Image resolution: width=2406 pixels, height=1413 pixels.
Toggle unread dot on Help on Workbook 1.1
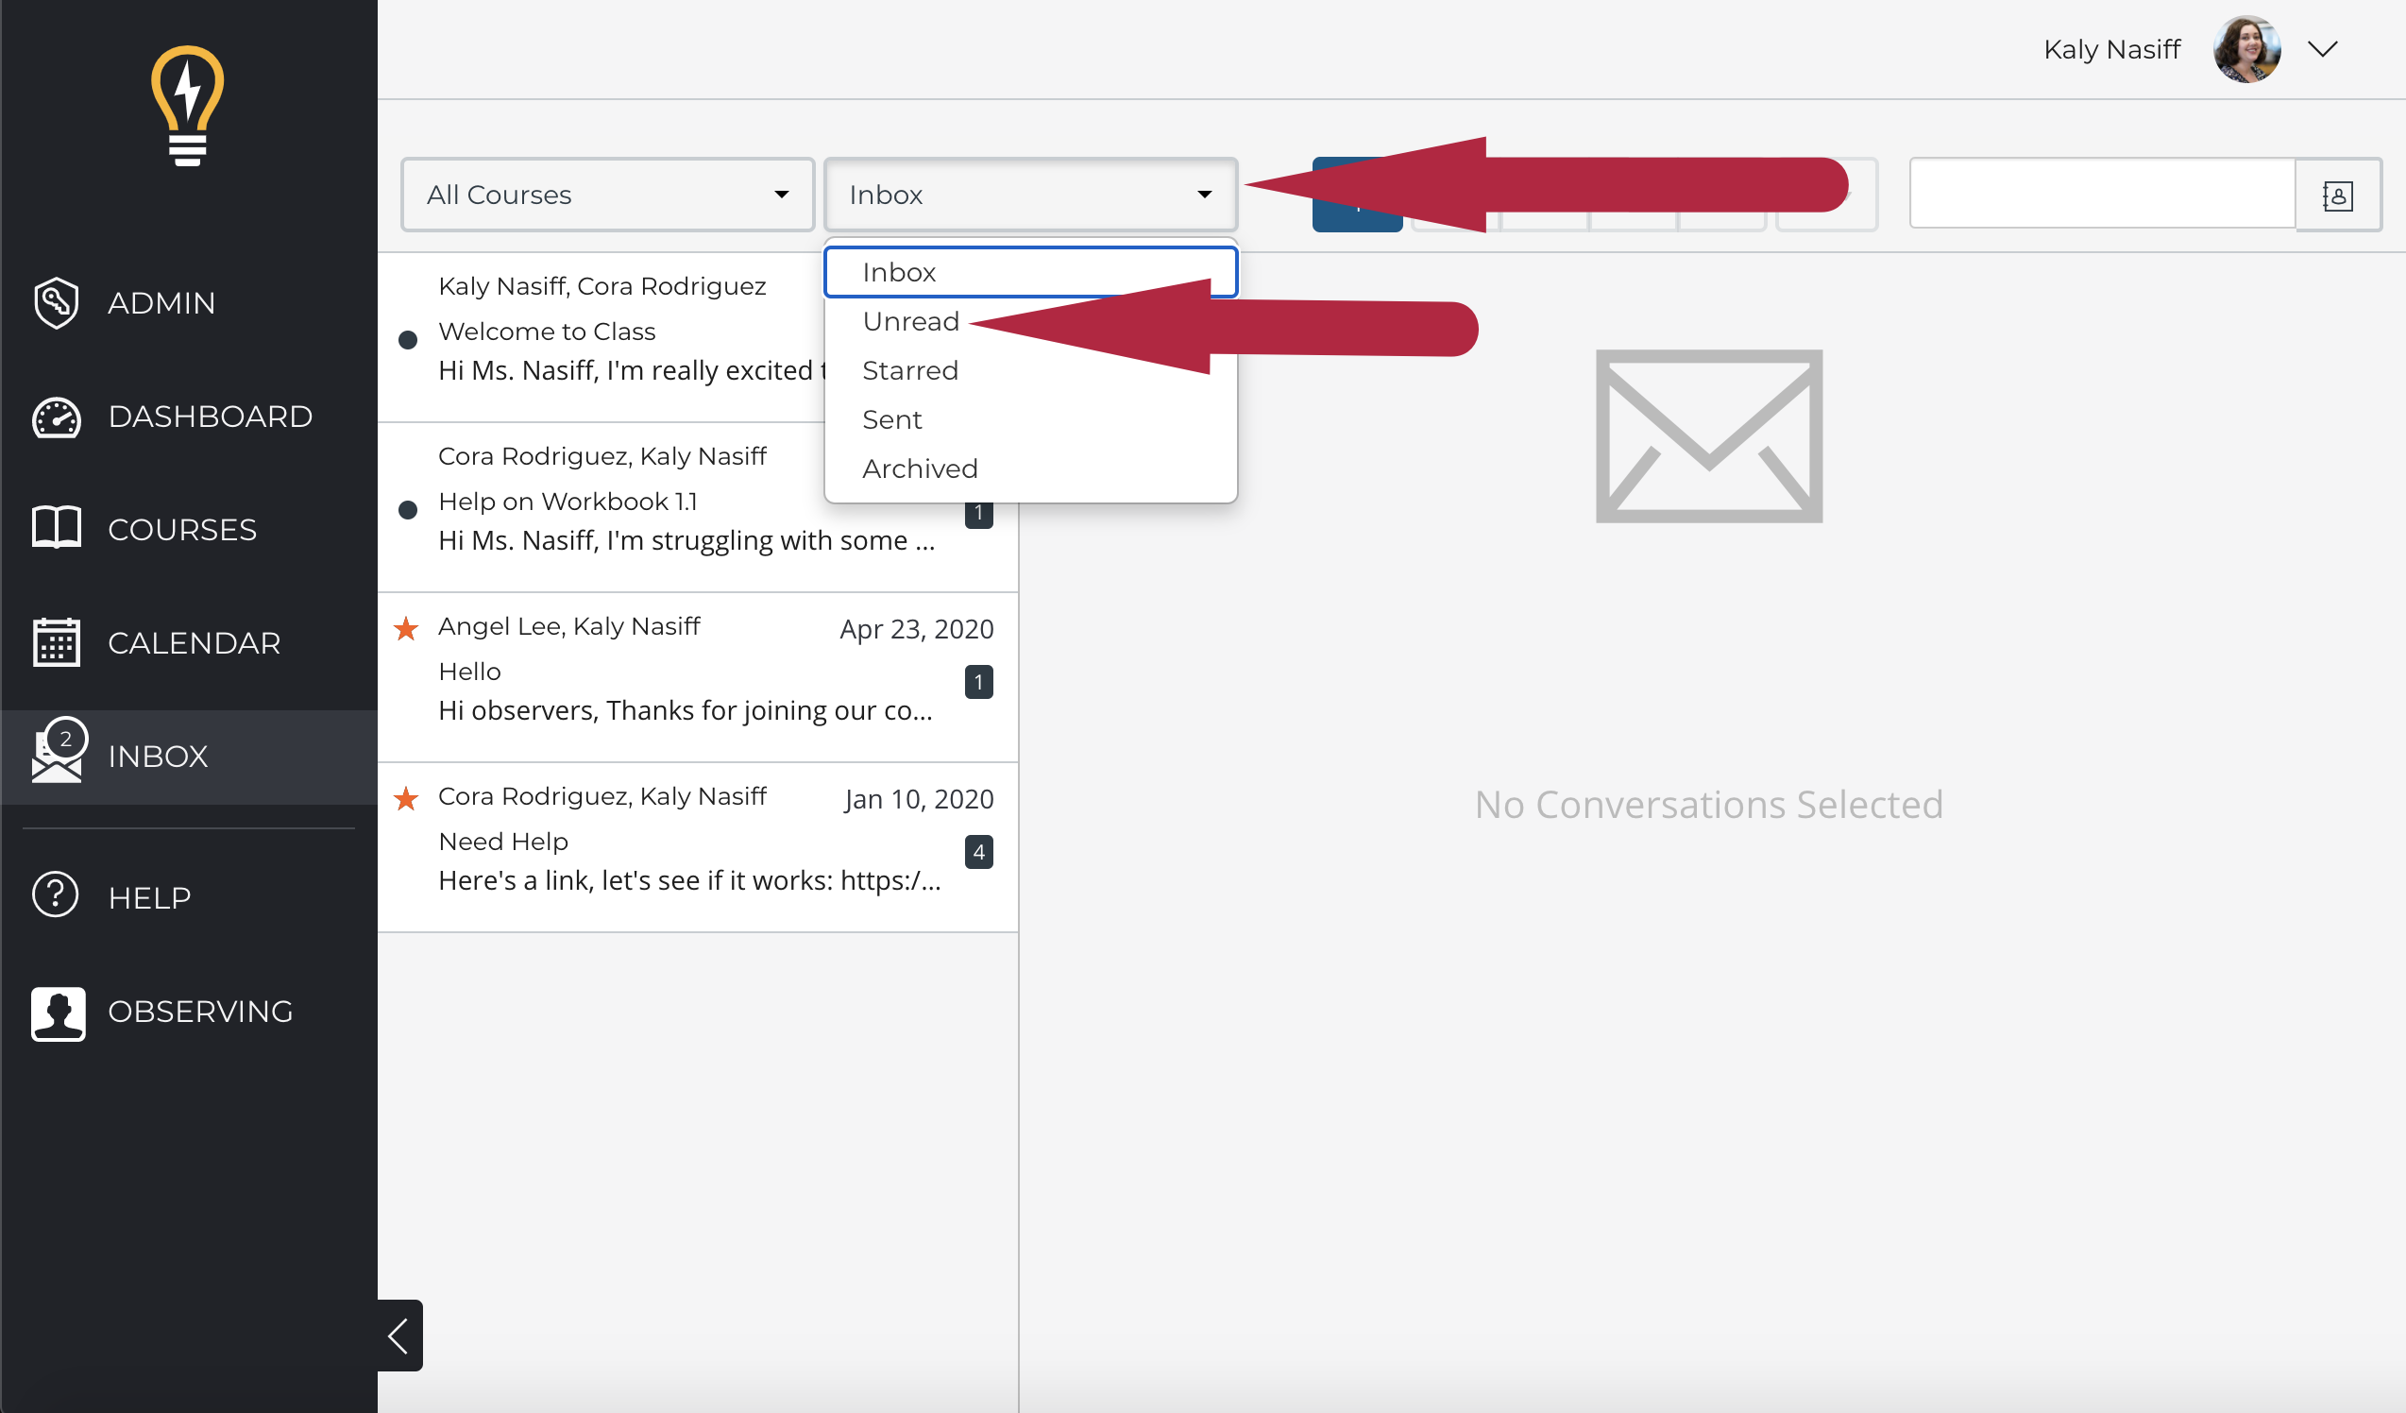pyautogui.click(x=408, y=510)
